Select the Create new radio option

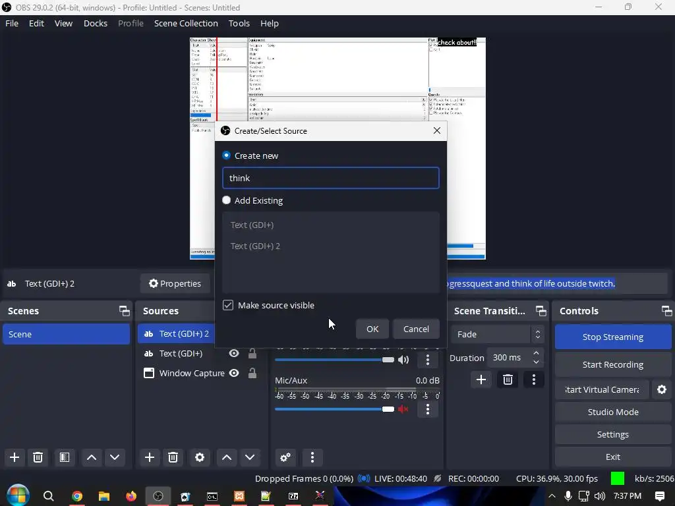pyautogui.click(x=227, y=155)
